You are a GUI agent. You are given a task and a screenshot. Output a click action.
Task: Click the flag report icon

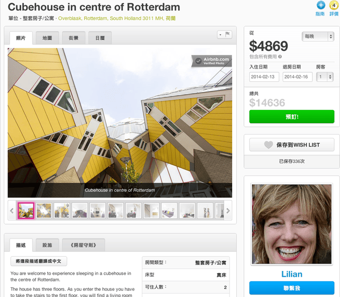pos(227,34)
